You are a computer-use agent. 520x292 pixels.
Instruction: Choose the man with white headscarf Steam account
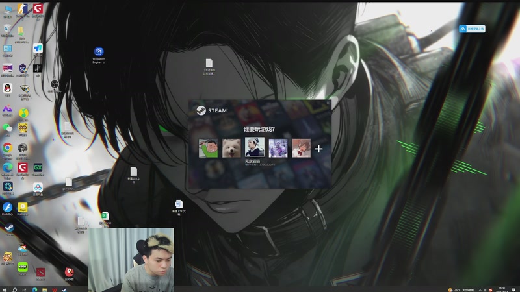click(x=254, y=147)
